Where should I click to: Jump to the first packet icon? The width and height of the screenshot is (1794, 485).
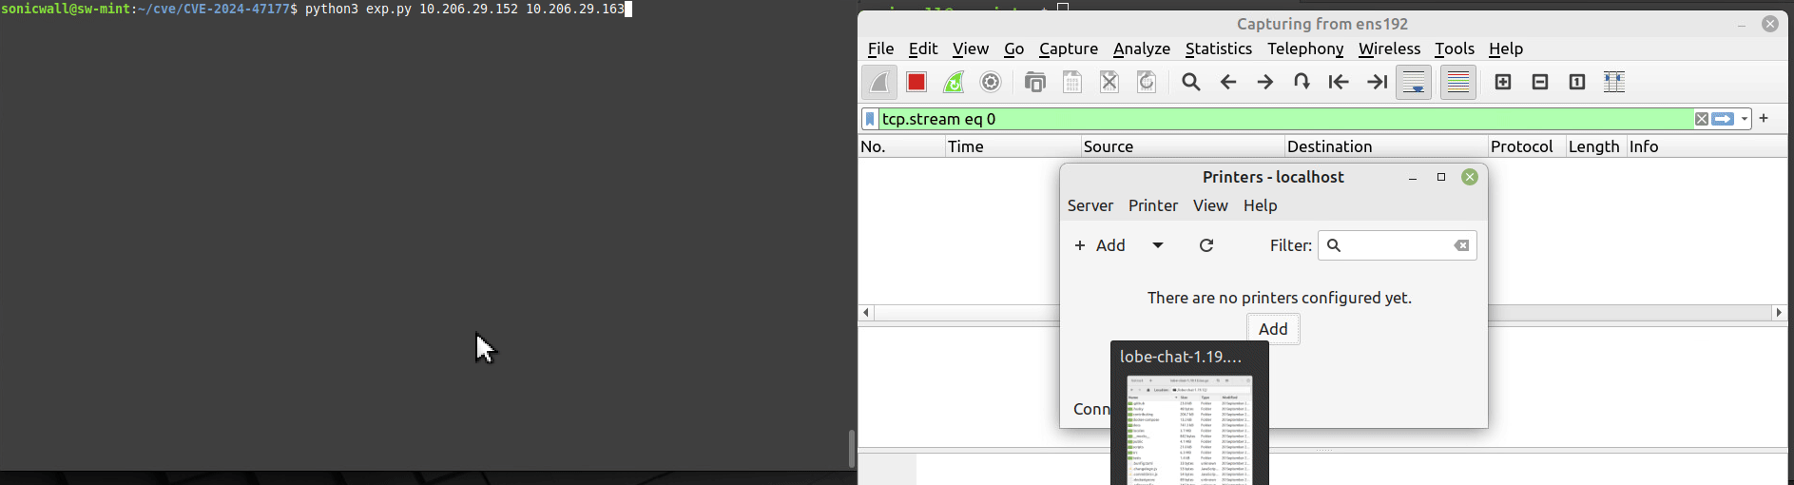[x=1339, y=83]
